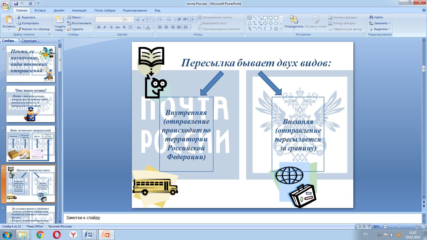Activate the Format Painter (Формат по образцу)
This screenshot has width=427, height=240.
33,29
